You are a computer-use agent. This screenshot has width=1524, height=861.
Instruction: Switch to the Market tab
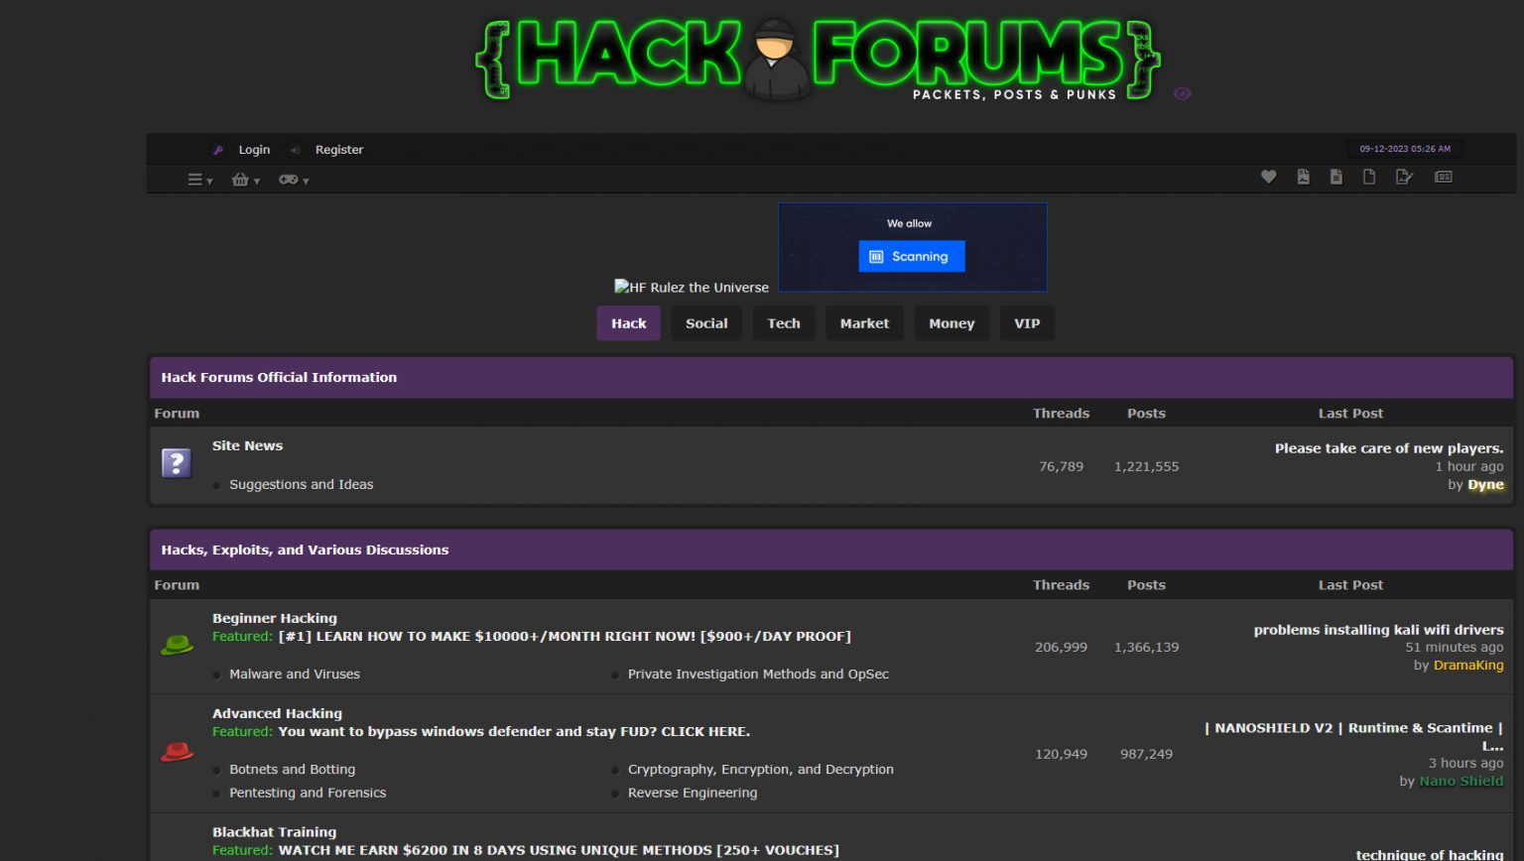coord(864,323)
